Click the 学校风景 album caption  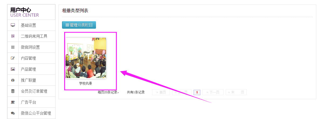pos(85,83)
